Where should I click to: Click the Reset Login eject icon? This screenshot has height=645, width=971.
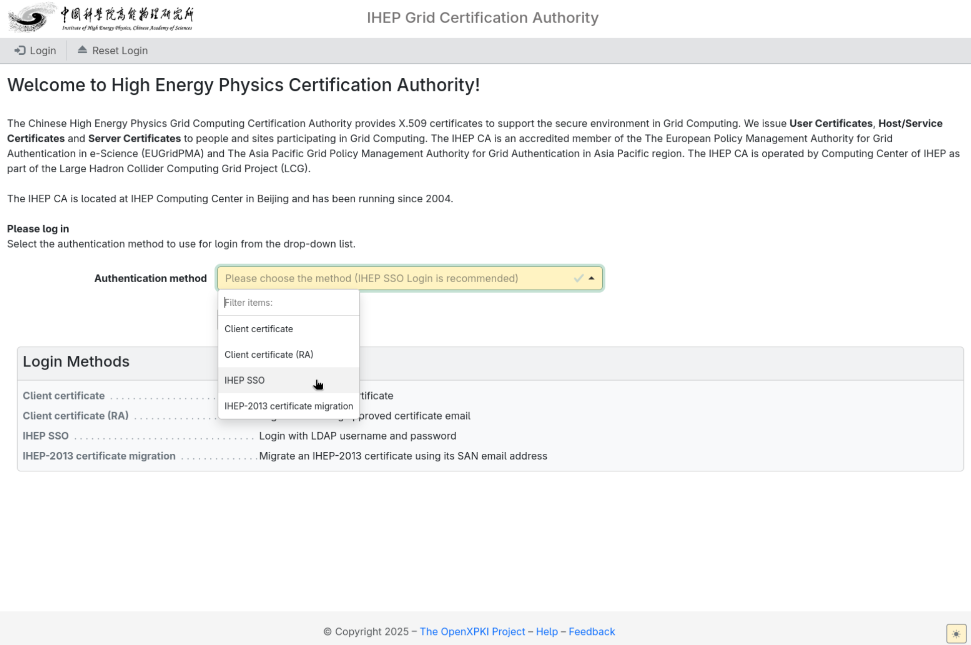[82, 50]
